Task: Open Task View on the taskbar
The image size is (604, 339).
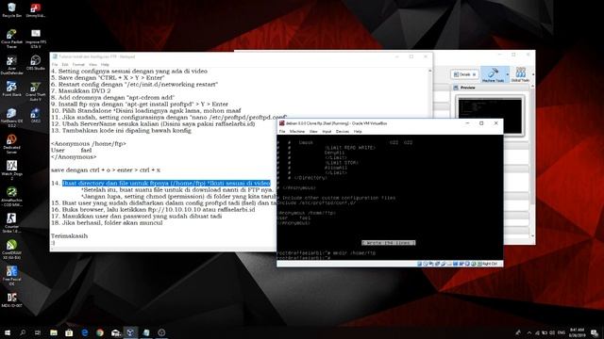Action: pos(38,332)
